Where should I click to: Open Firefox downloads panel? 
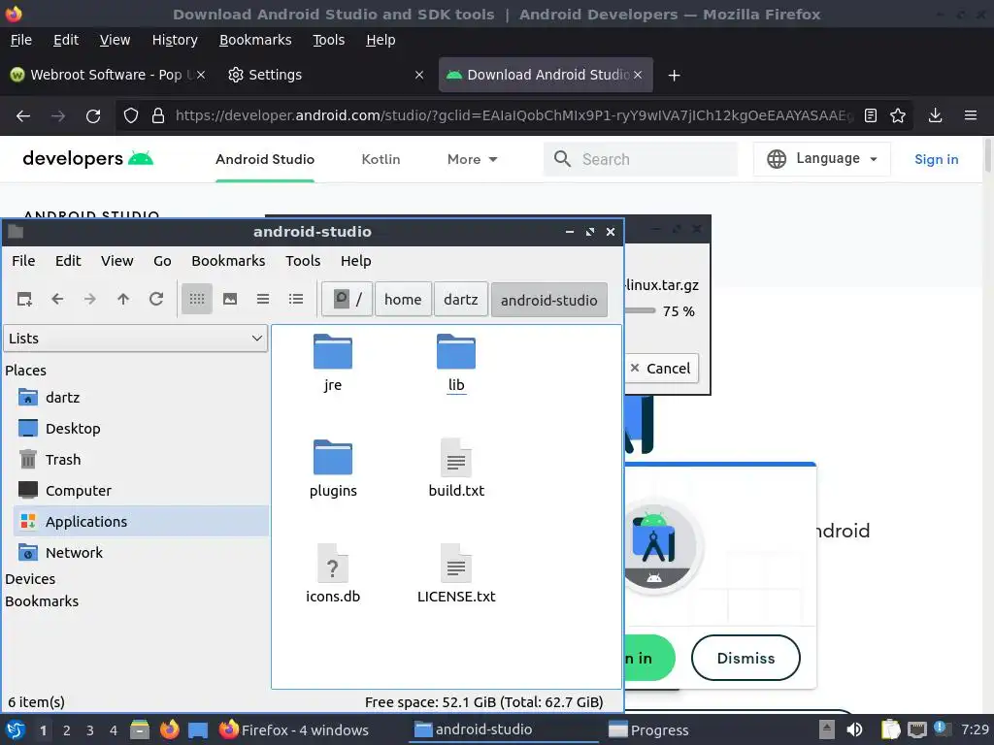click(x=935, y=116)
